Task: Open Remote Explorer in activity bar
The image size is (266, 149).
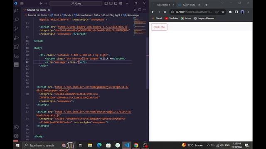Action: 16,56
